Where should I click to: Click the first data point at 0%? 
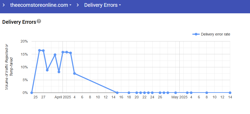pyautogui.click(x=32, y=93)
